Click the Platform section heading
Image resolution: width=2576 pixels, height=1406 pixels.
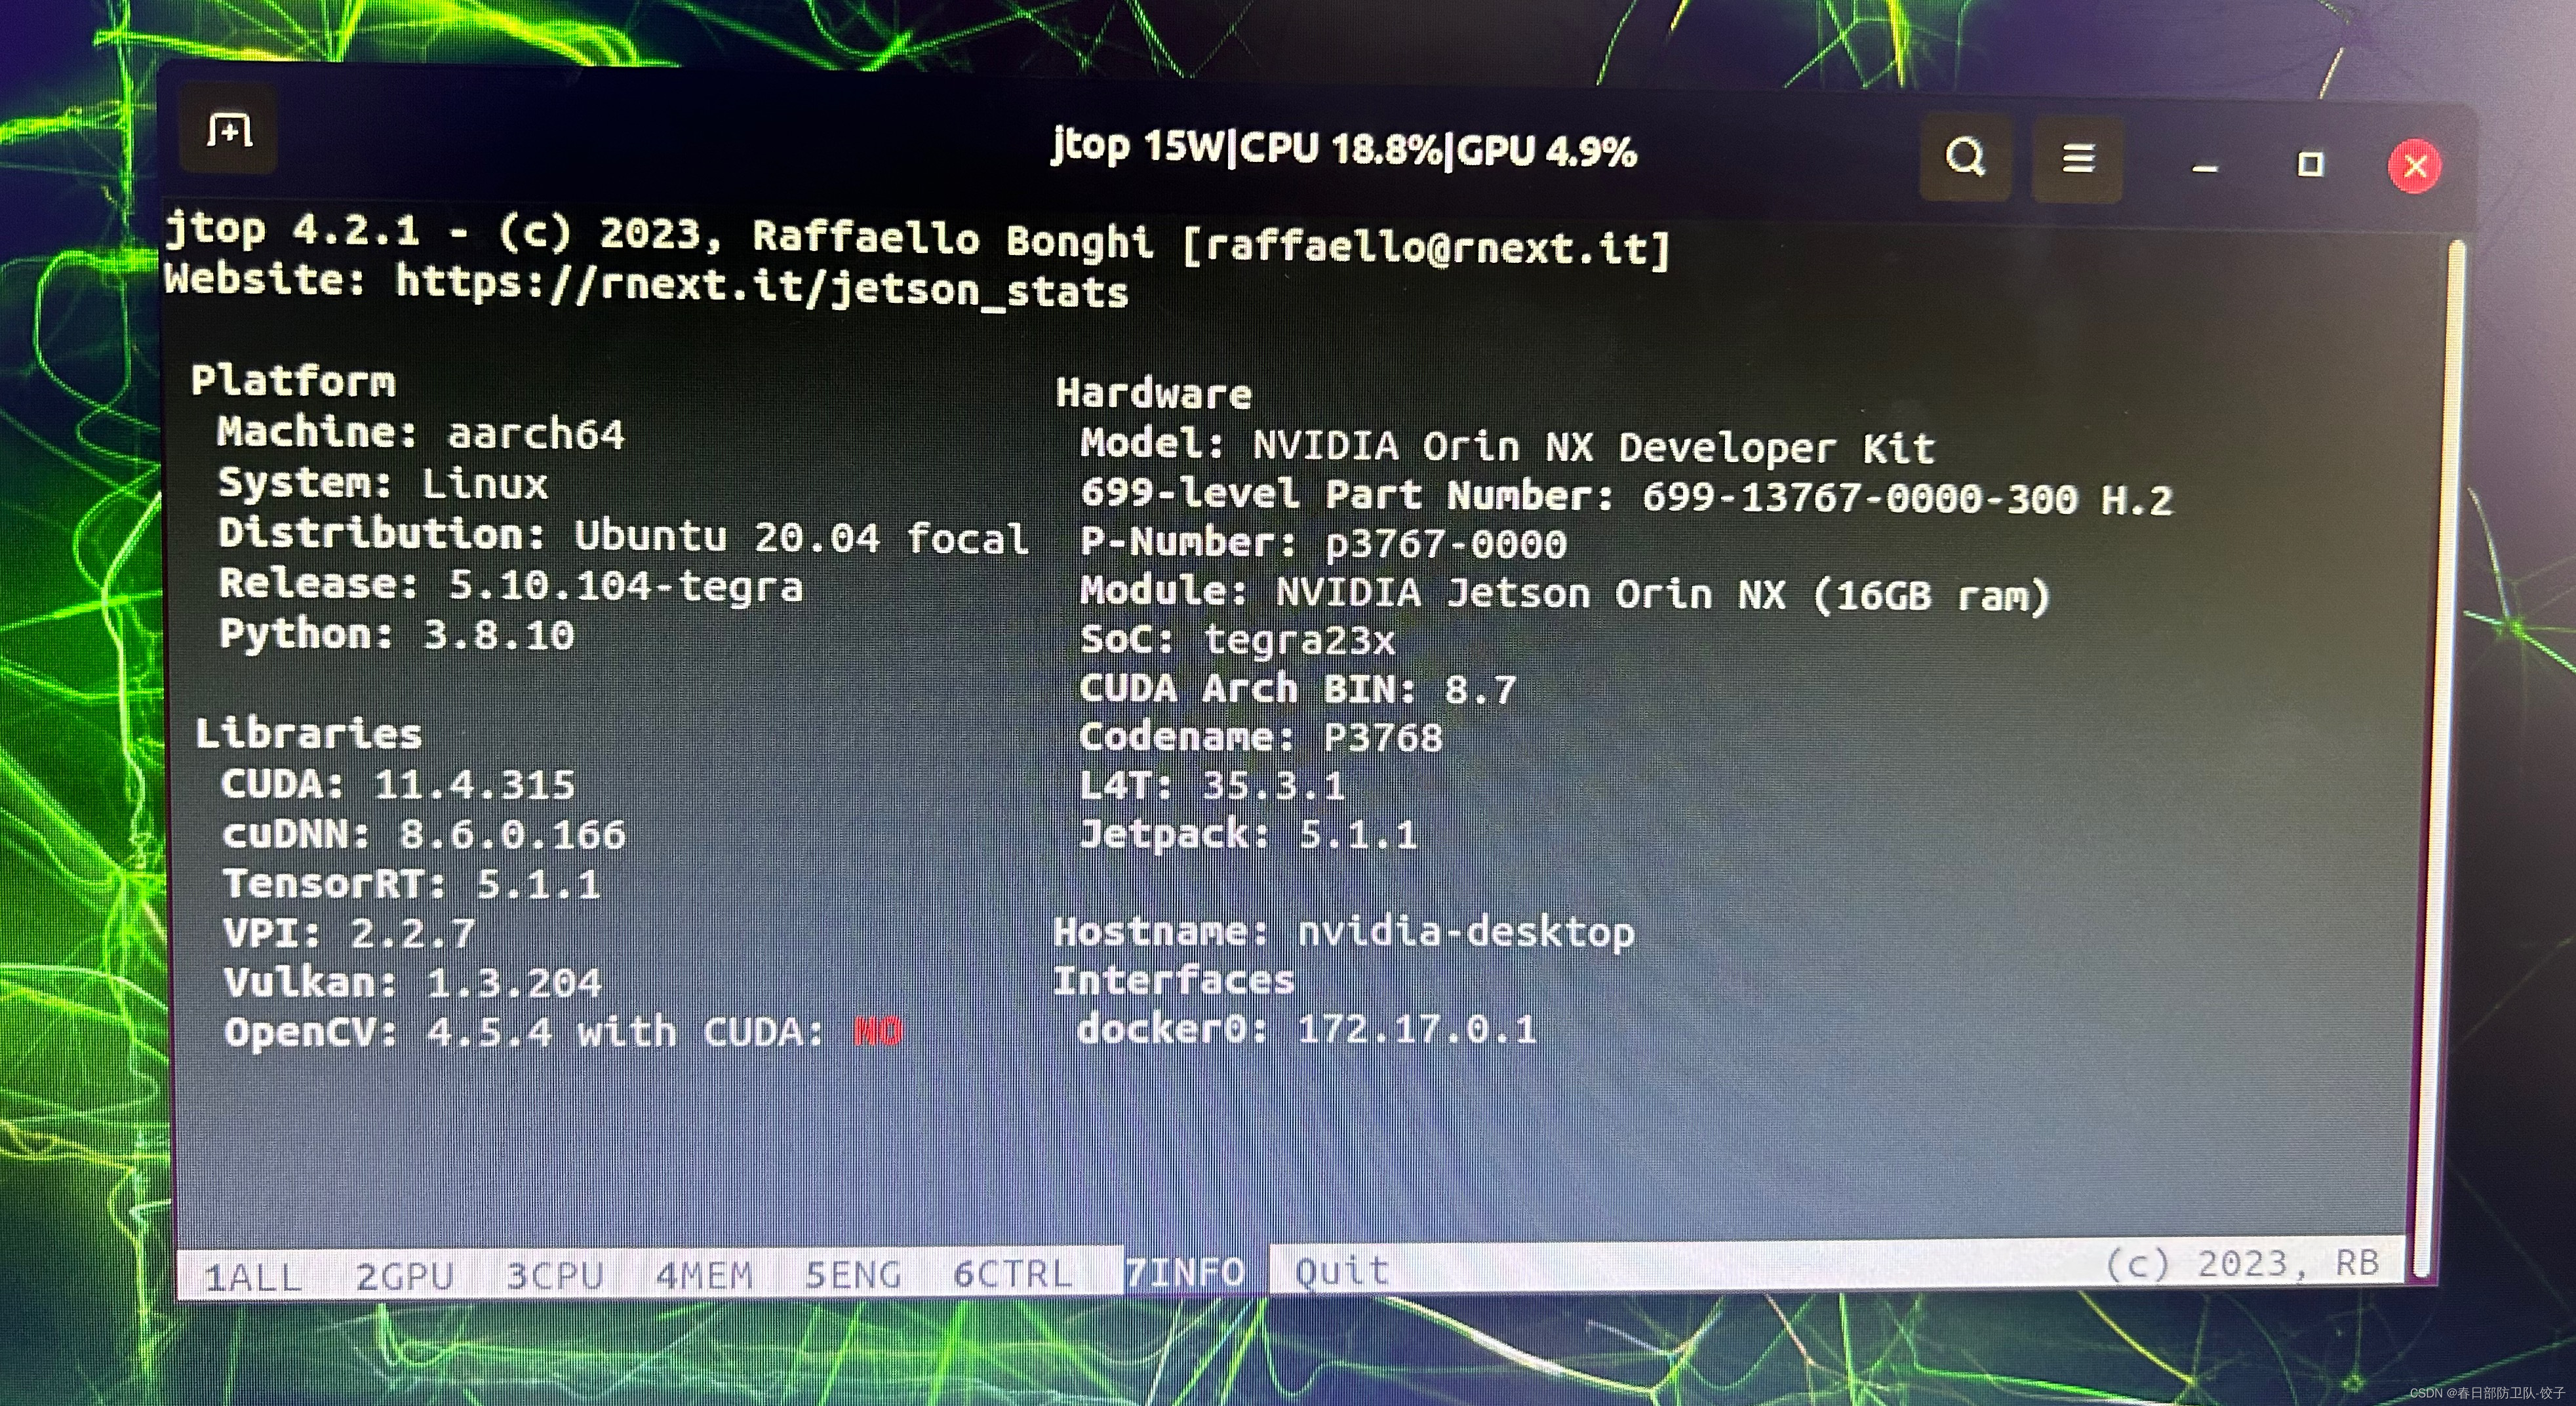pyautogui.click(x=293, y=381)
